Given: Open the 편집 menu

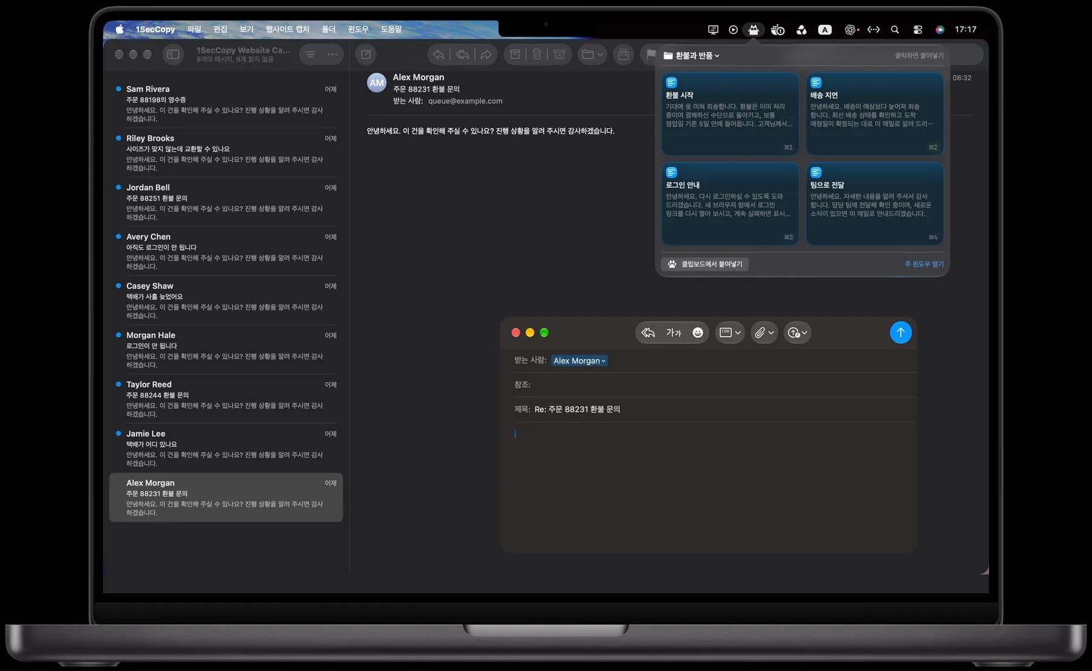Looking at the screenshot, I should 220,29.
